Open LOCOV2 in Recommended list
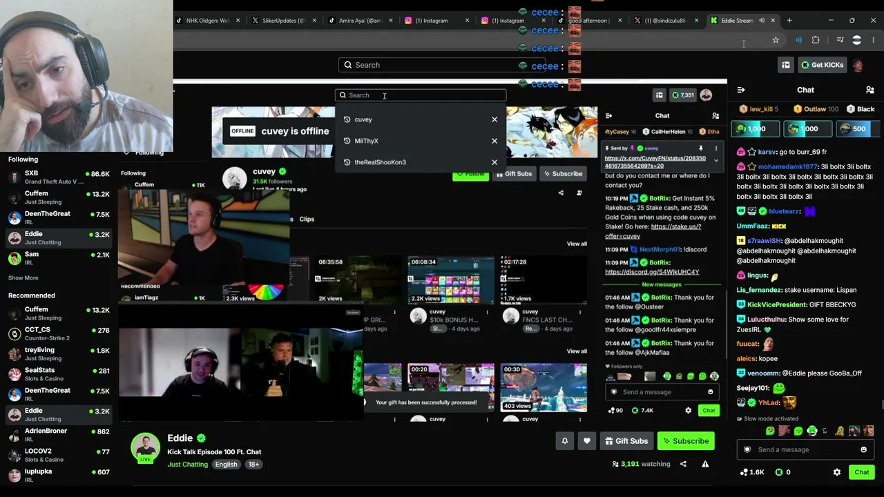Image resolution: width=884 pixels, height=497 pixels. [x=59, y=455]
